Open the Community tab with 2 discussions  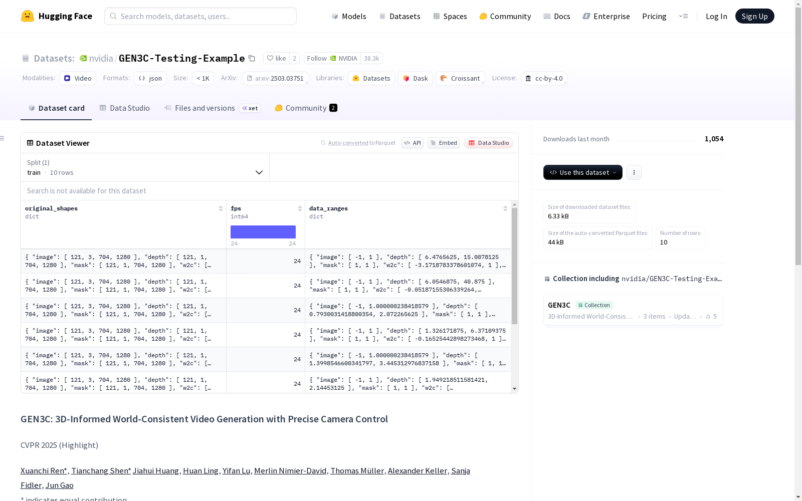click(306, 108)
